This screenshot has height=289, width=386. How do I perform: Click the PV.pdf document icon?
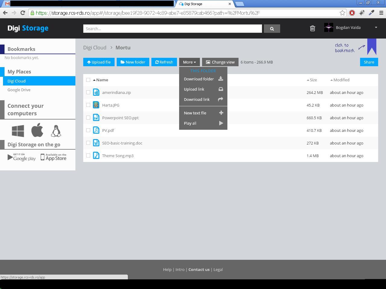pyautogui.click(x=96, y=130)
